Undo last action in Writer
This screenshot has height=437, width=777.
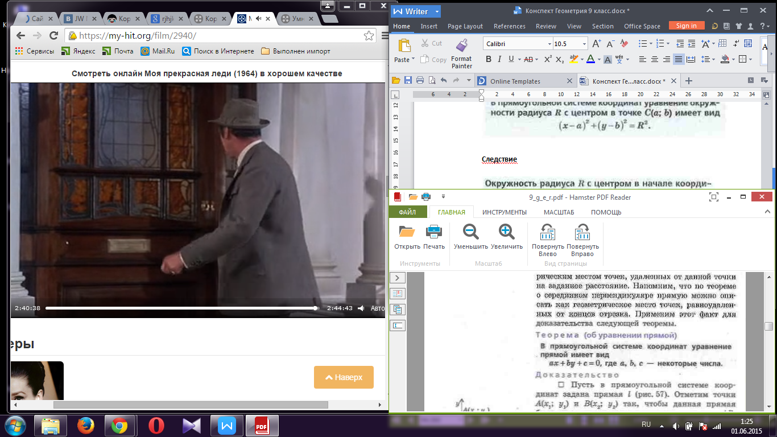click(444, 81)
